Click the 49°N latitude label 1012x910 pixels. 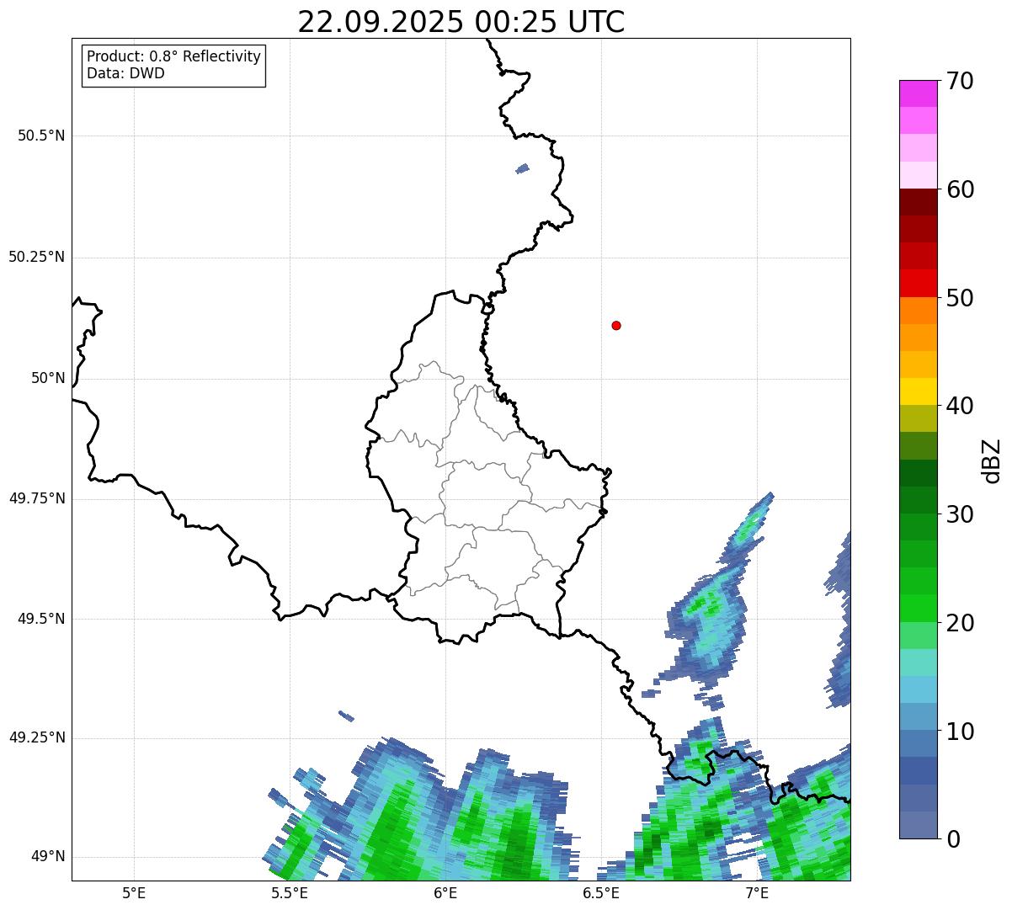click(x=48, y=857)
